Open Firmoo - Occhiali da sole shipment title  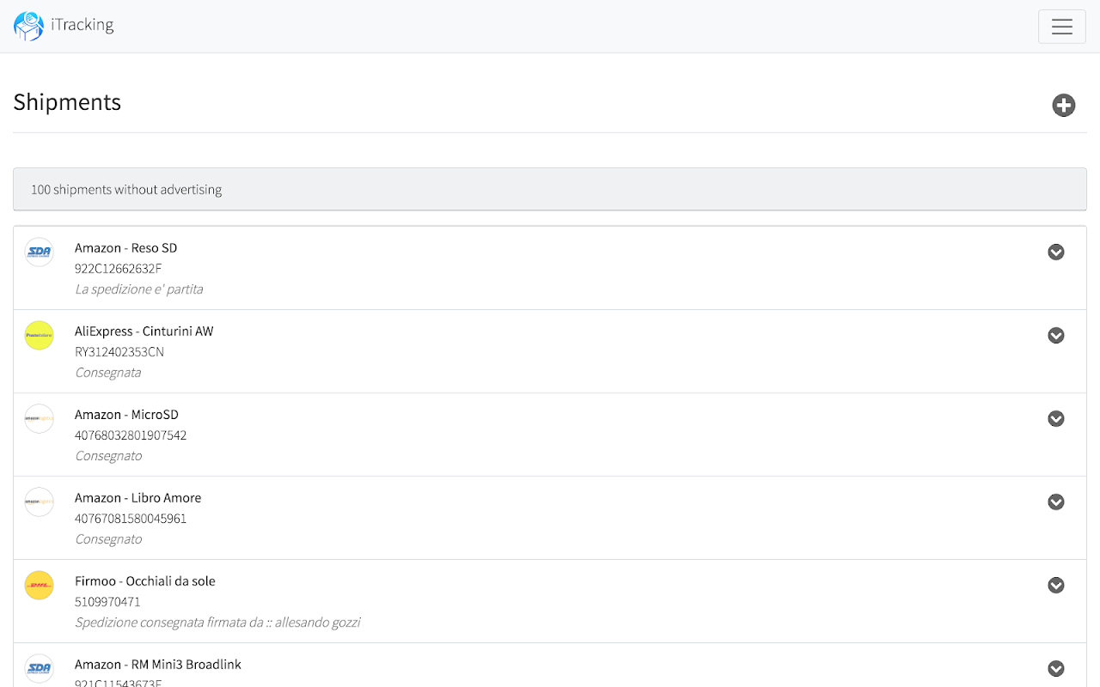(x=144, y=581)
